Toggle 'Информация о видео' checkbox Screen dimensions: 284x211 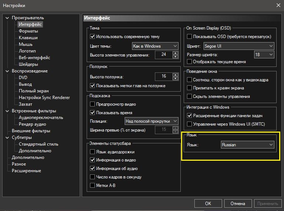(92, 160)
